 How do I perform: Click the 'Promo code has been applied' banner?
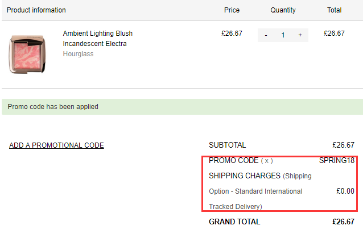[53, 107]
